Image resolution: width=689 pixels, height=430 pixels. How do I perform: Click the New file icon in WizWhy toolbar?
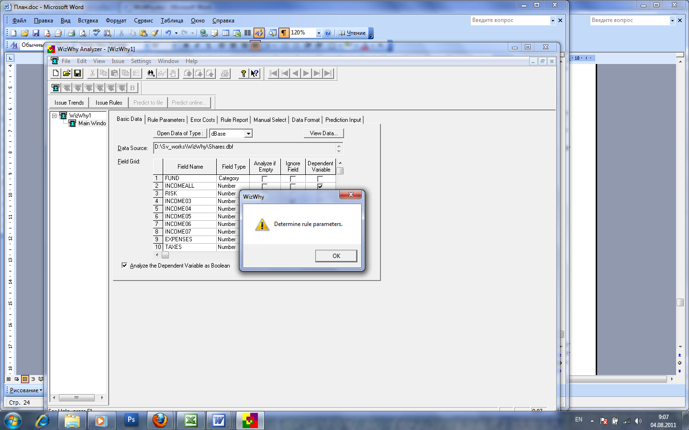[56, 73]
